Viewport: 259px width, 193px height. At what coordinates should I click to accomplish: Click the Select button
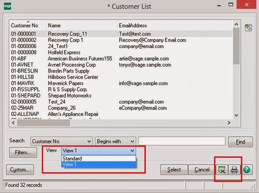[174, 170]
